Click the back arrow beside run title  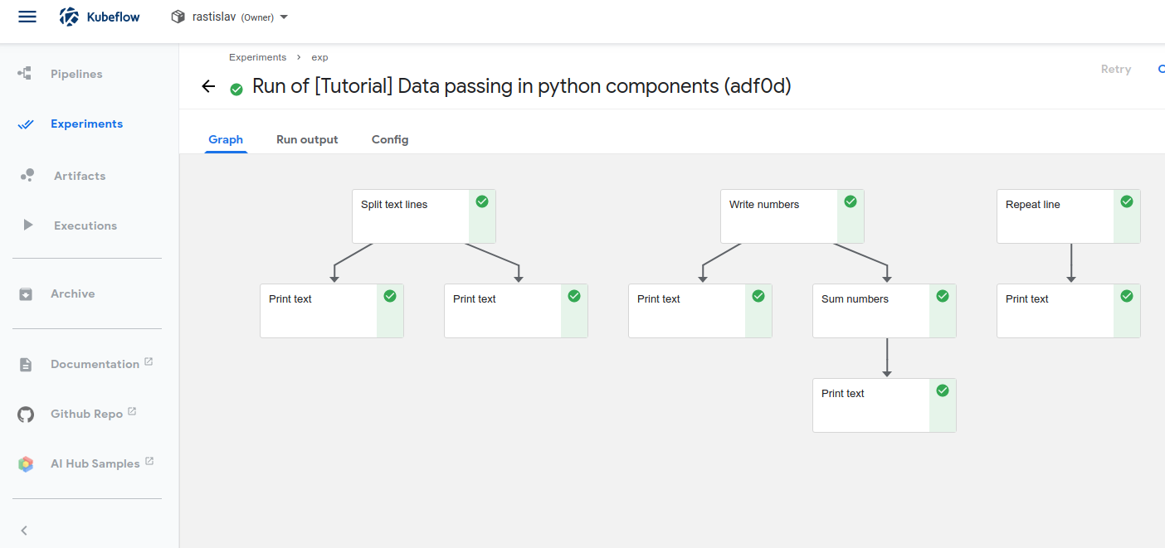click(x=208, y=86)
